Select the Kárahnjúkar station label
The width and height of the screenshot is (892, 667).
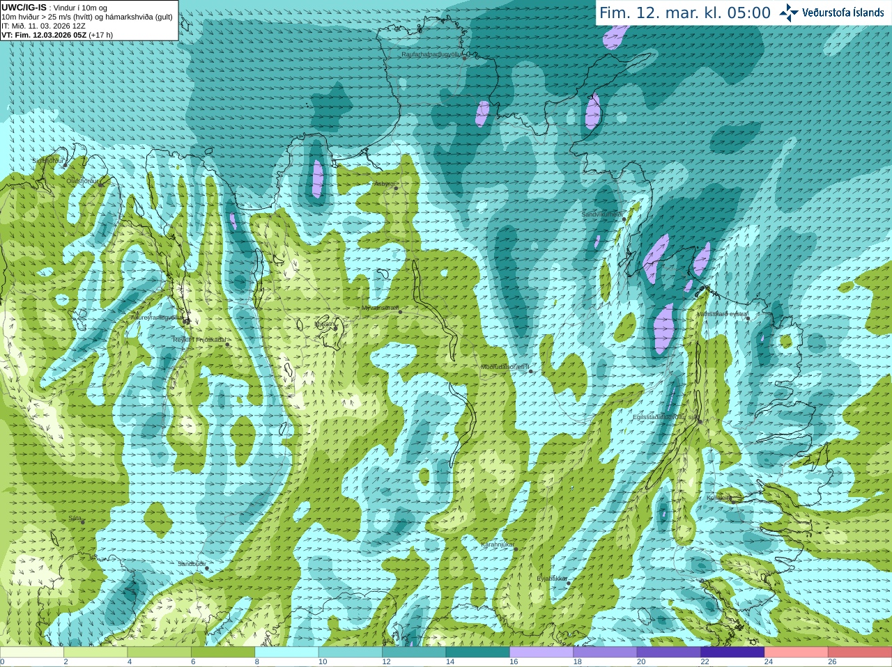point(498,544)
